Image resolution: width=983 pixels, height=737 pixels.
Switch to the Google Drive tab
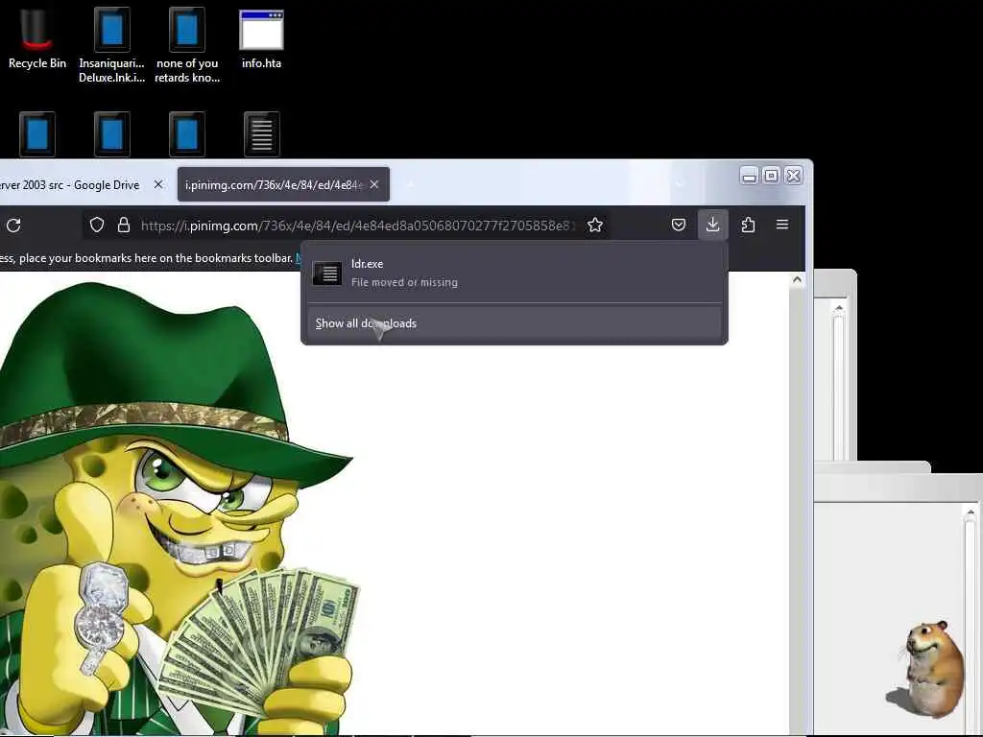point(70,185)
